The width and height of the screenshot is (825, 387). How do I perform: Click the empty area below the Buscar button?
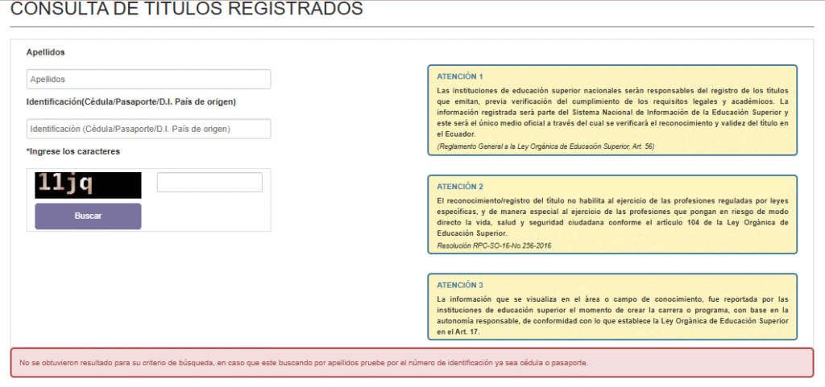point(148,282)
